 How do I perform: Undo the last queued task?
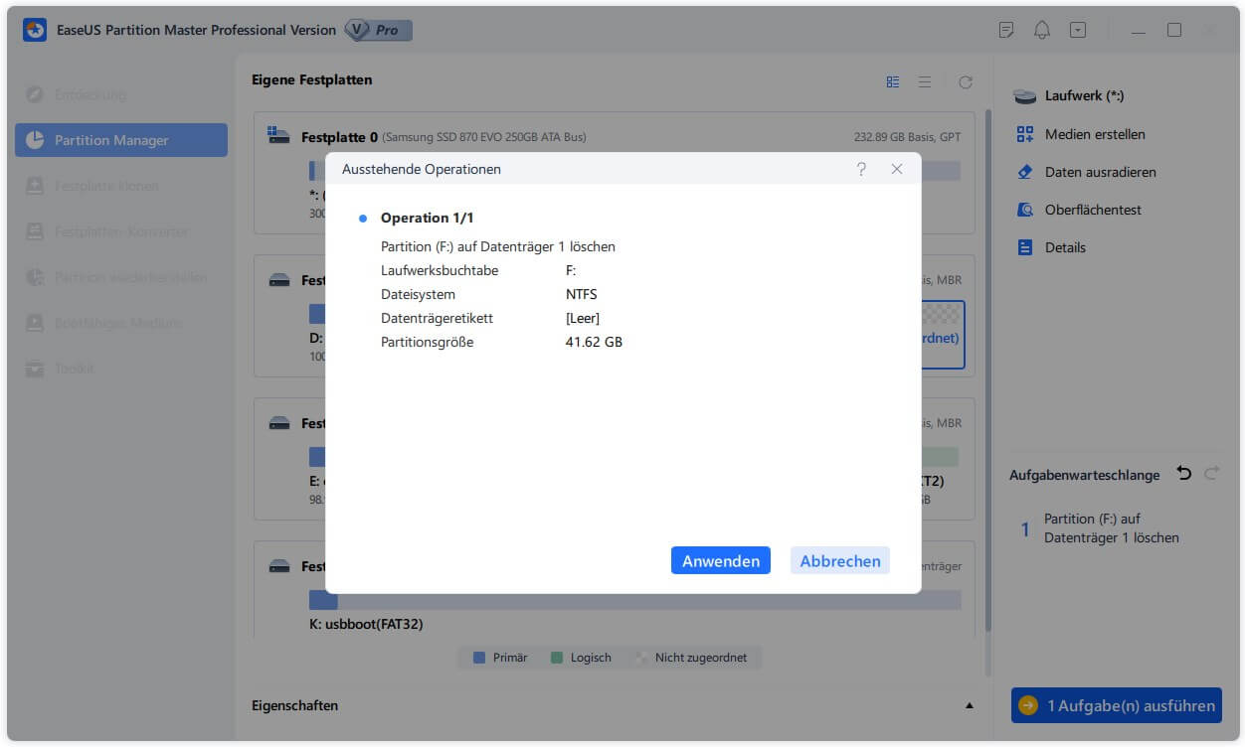pos(1183,474)
